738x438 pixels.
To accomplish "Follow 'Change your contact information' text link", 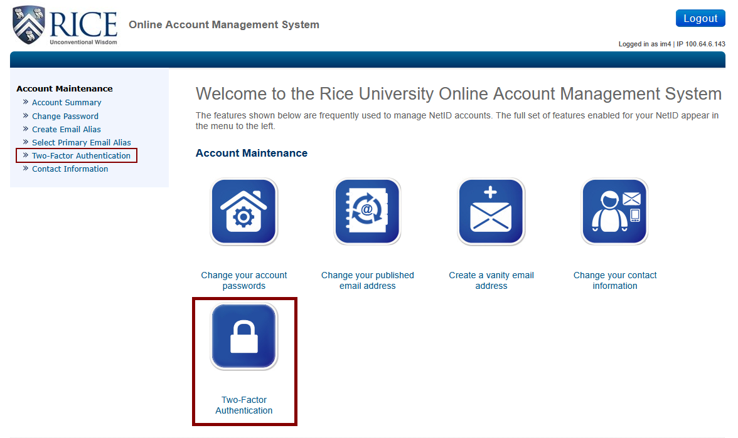I will (x=614, y=280).
